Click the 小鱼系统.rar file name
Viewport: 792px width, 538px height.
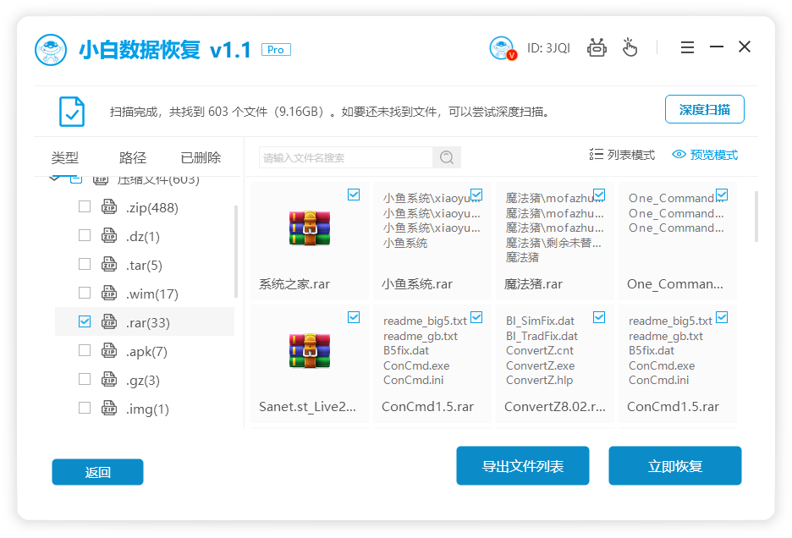click(x=417, y=284)
